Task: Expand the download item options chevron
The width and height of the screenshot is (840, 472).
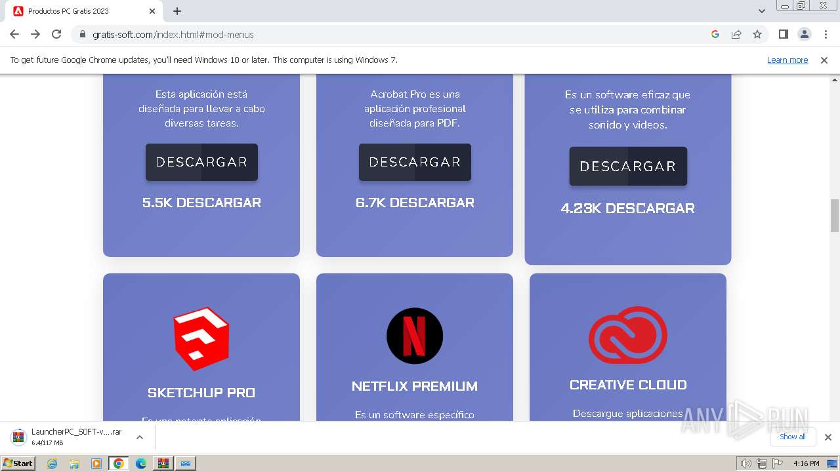Action: [140, 437]
